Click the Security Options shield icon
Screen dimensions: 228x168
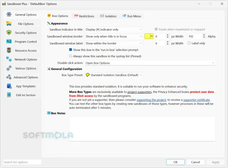tap(9, 32)
